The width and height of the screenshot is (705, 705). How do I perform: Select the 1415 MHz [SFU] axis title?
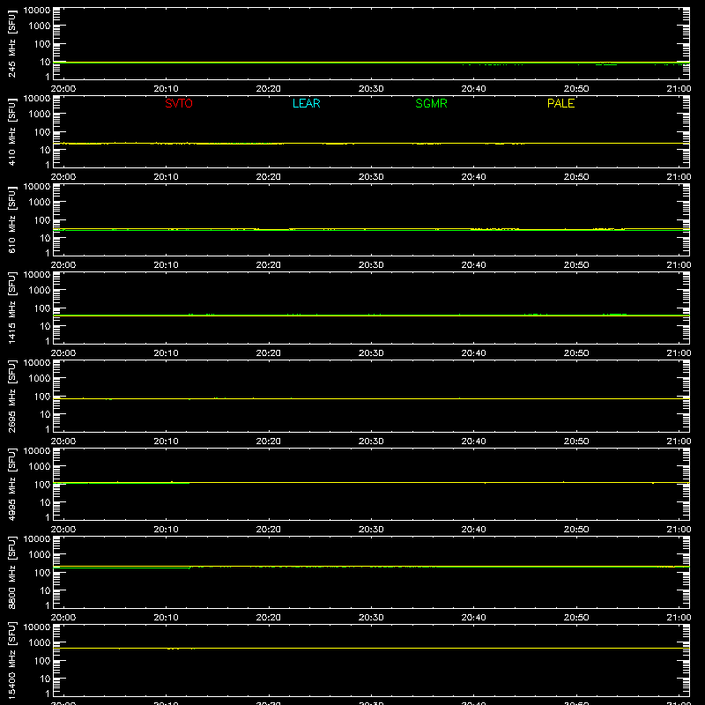(11, 308)
